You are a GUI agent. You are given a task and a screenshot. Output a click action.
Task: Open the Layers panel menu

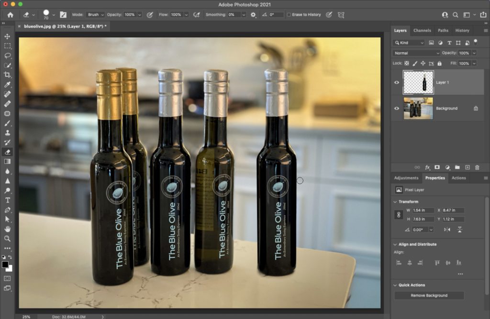pyautogui.click(x=486, y=31)
